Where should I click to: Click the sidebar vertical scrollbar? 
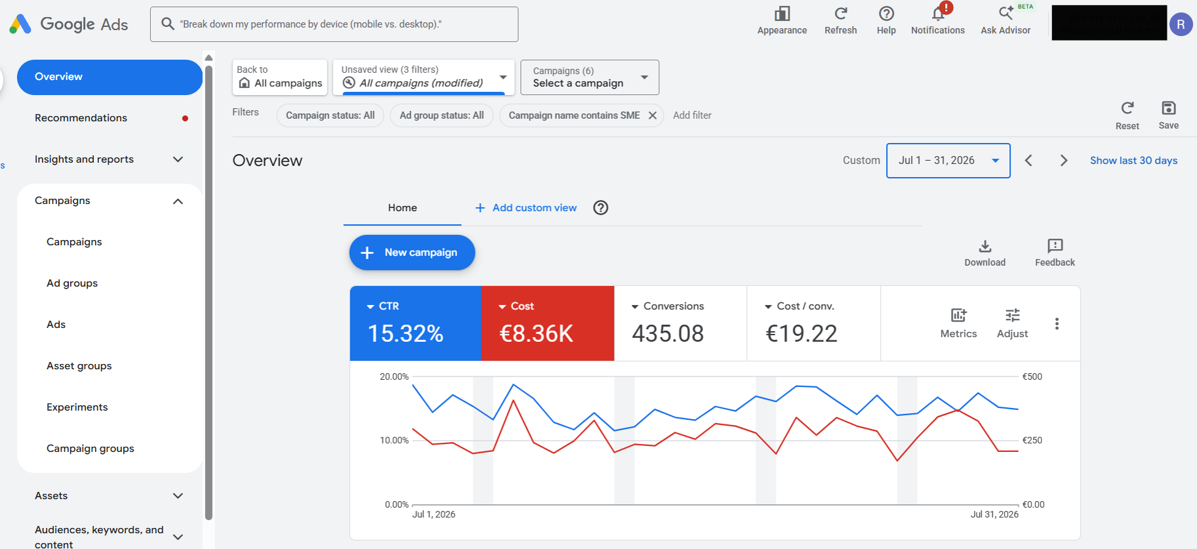point(209,292)
